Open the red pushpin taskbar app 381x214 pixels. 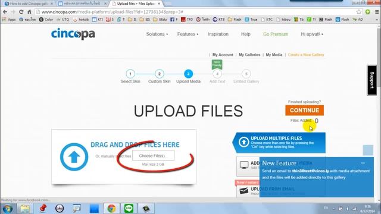(x=43, y=209)
